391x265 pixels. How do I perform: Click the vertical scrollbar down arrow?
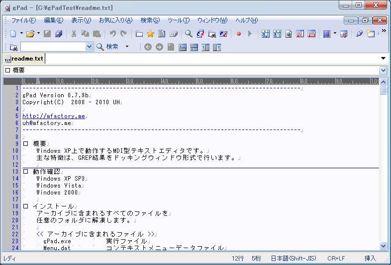[383, 246]
